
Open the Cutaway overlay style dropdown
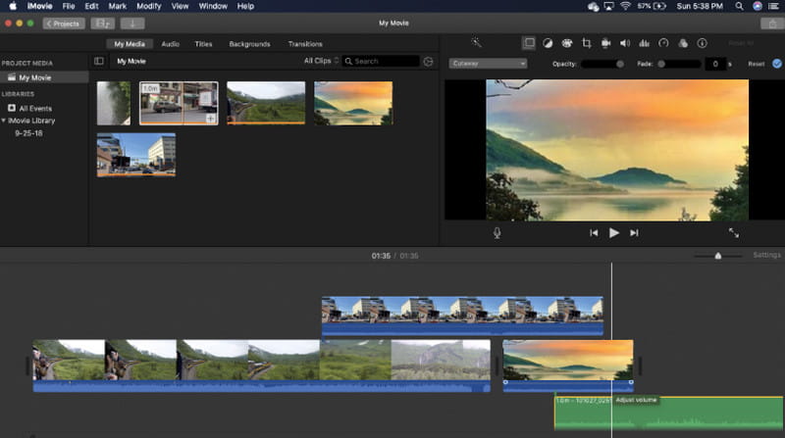point(488,64)
